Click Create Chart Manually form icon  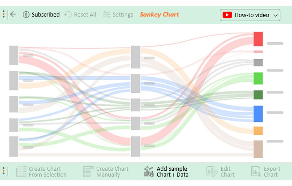click(88, 172)
